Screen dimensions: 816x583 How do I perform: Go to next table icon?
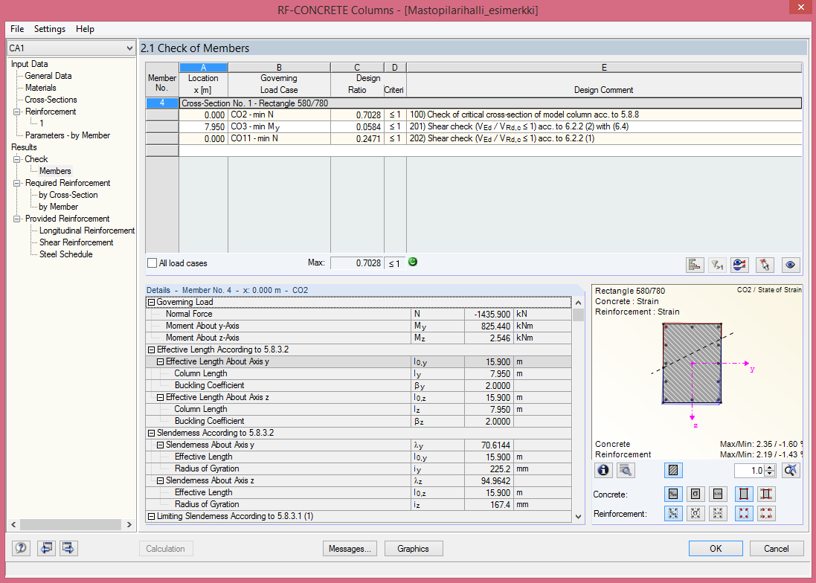pyautogui.click(x=68, y=548)
